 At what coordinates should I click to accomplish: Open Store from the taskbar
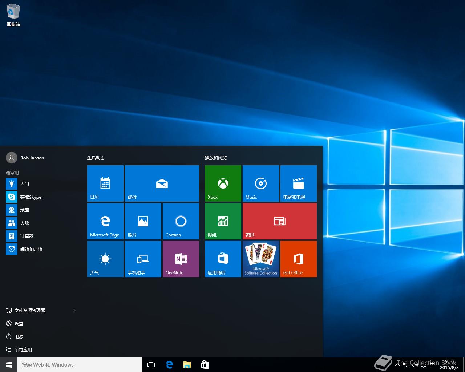(x=205, y=365)
